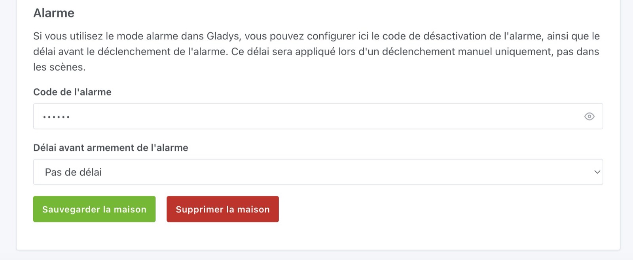The height and width of the screenshot is (260, 633).
Task: Click 'Sauvegarder la maison' to save
Action: pos(94,209)
